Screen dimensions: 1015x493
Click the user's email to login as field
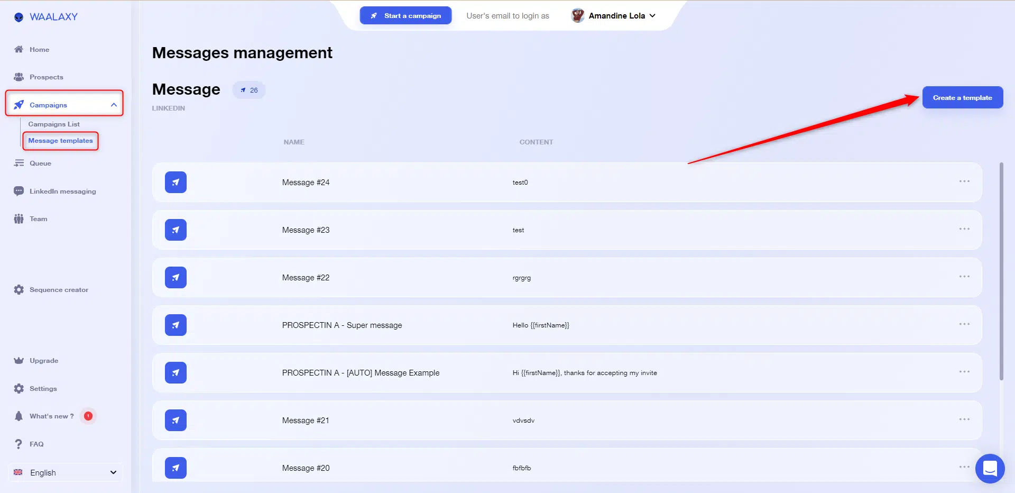point(508,16)
